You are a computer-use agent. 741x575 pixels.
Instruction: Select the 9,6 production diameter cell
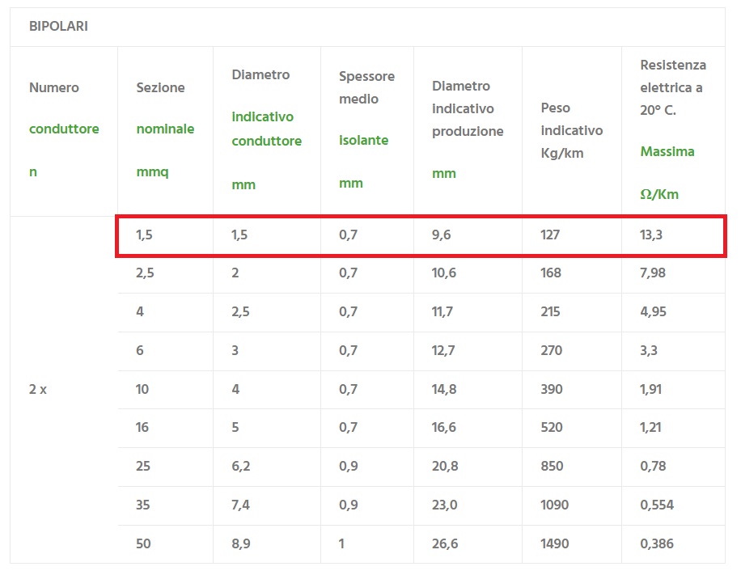442,235
